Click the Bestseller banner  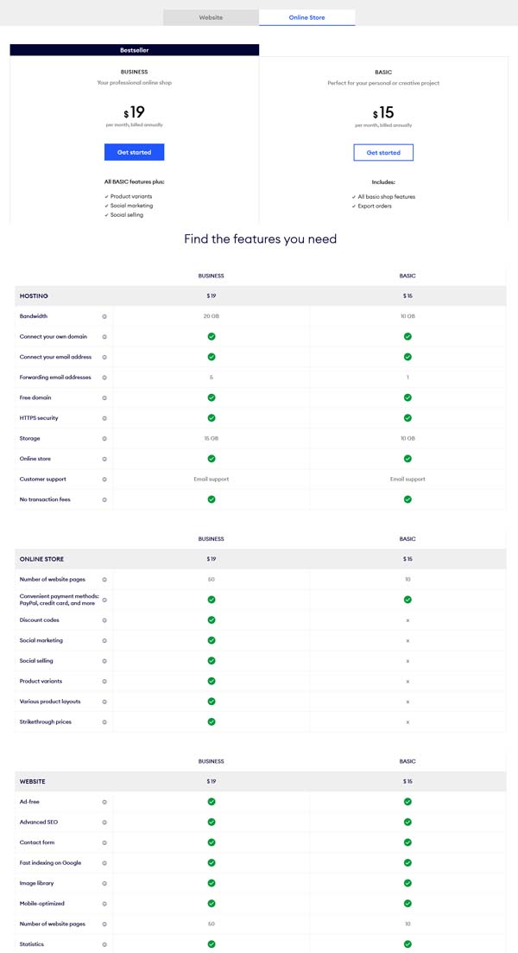point(134,50)
